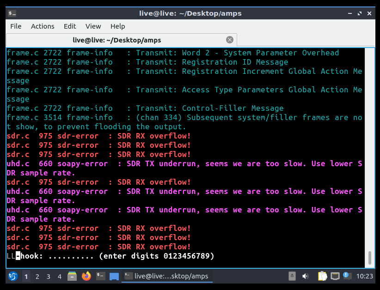
Task: Switch to workspace 2
Action: coord(37,277)
